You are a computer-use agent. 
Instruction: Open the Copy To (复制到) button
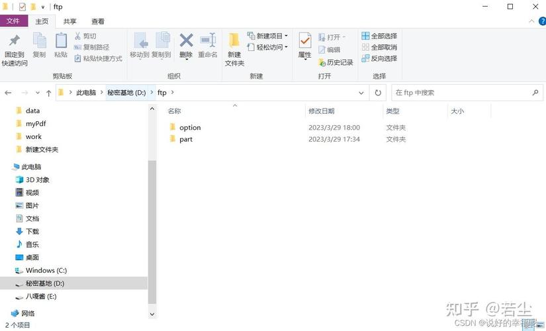tap(161, 45)
